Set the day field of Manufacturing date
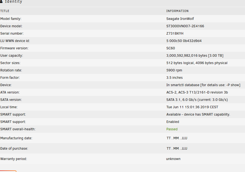Viewport: 245px width, 172px height. 169,138
